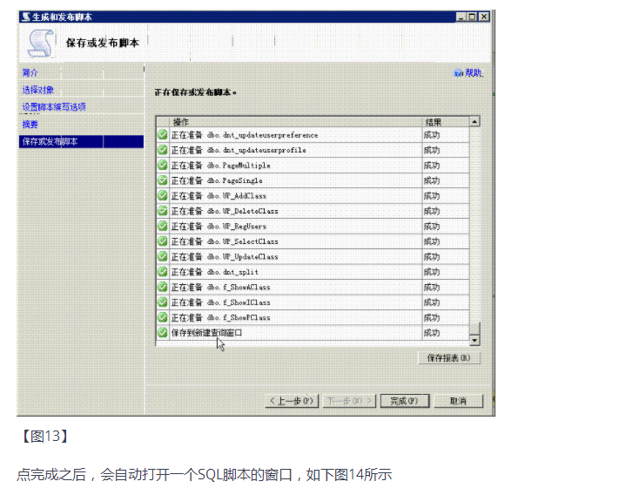626x495 pixels.
Task: Select the dbo.f_ShowPClass row text
Action: [221, 317]
